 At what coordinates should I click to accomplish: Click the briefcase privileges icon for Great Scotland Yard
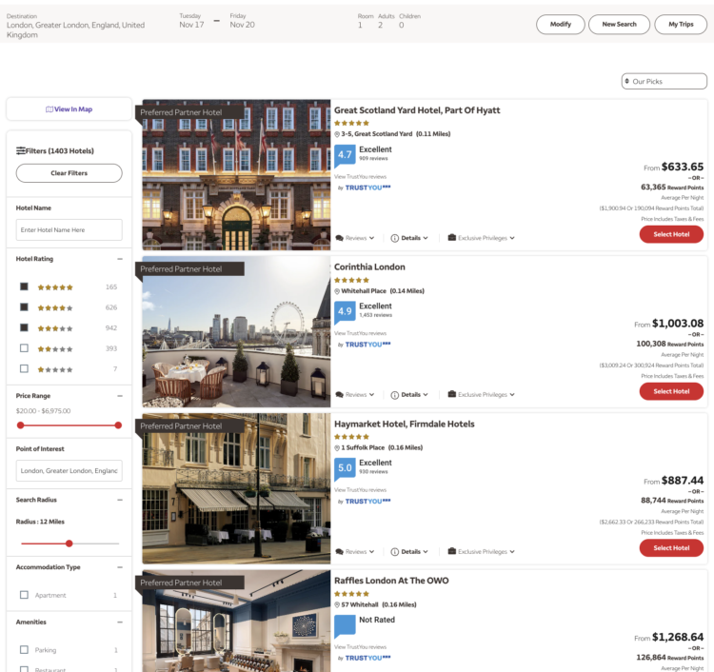(x=451, y=237)
